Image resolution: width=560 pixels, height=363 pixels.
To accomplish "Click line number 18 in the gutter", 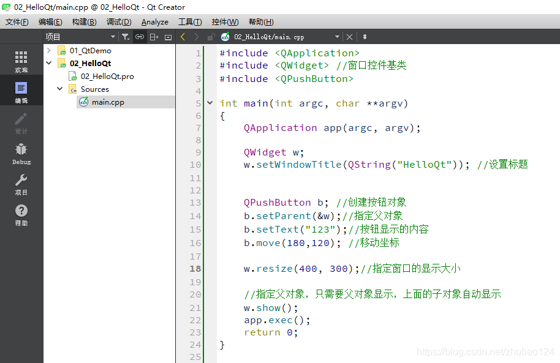I will coord(195,269).
